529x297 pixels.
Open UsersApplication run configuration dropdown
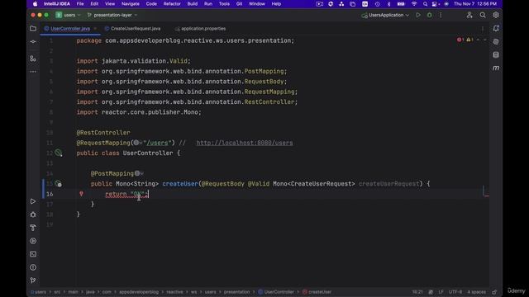coord(385,15)
